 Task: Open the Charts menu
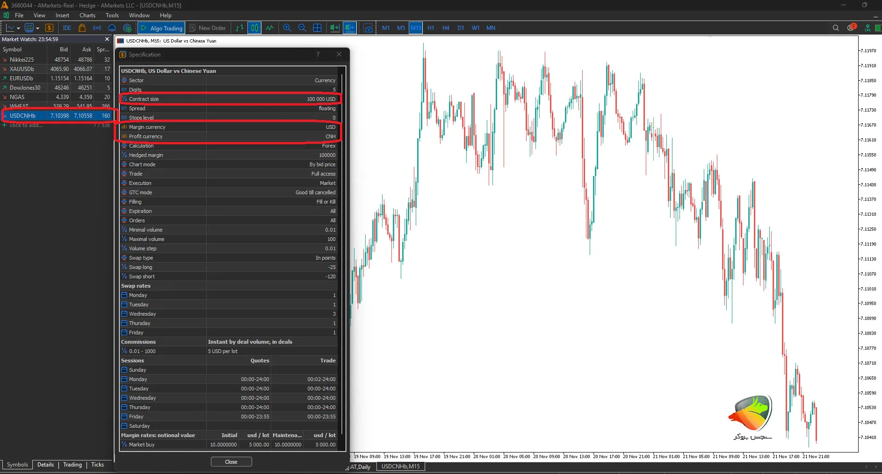[x=87, y=15]
